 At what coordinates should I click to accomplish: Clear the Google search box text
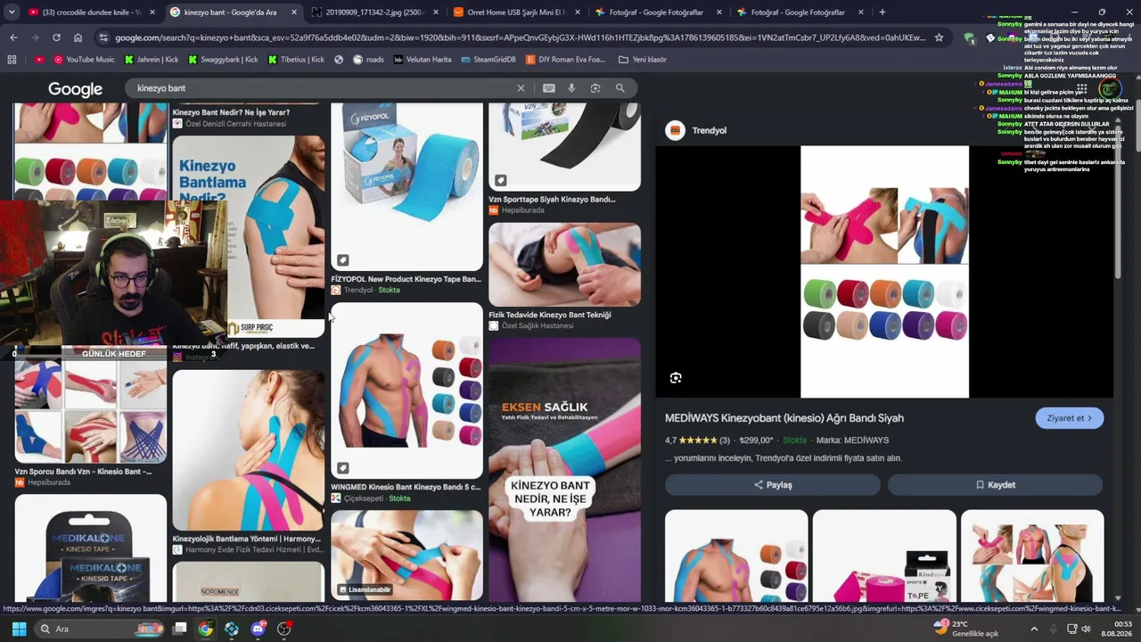click(x=521, y=88)
